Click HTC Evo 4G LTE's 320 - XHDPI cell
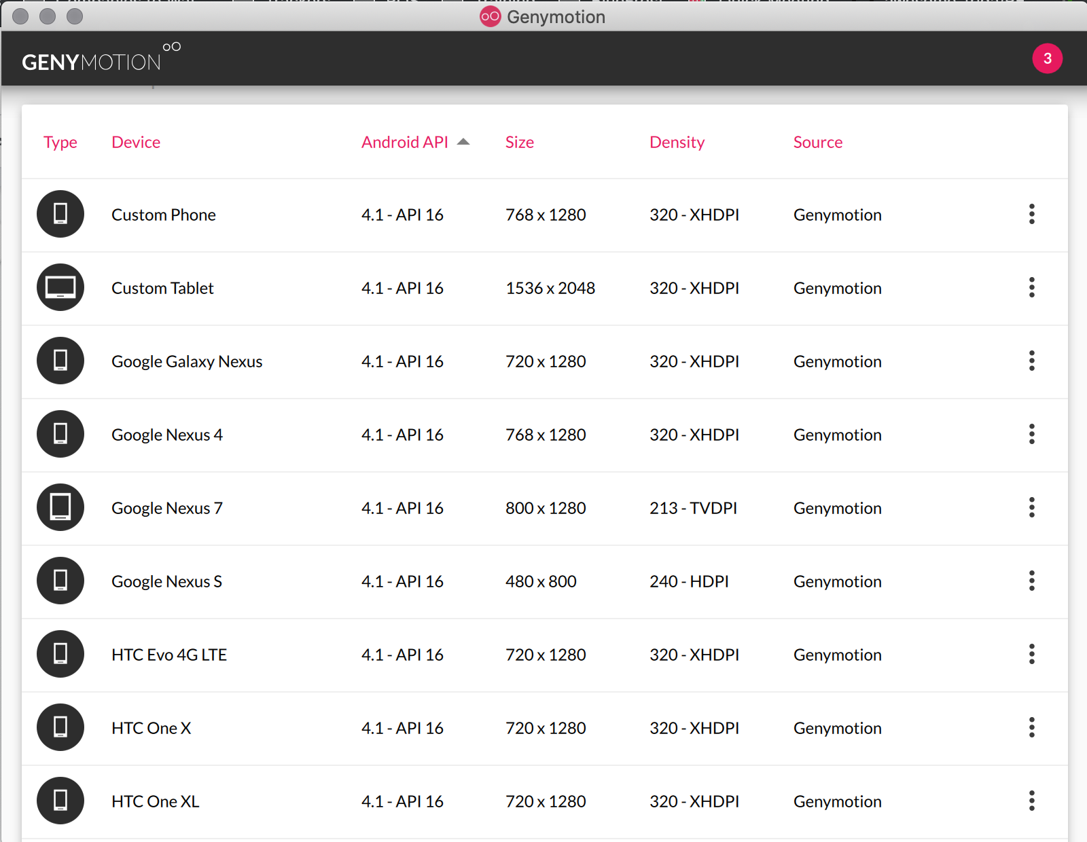 (x=694, y=655)
